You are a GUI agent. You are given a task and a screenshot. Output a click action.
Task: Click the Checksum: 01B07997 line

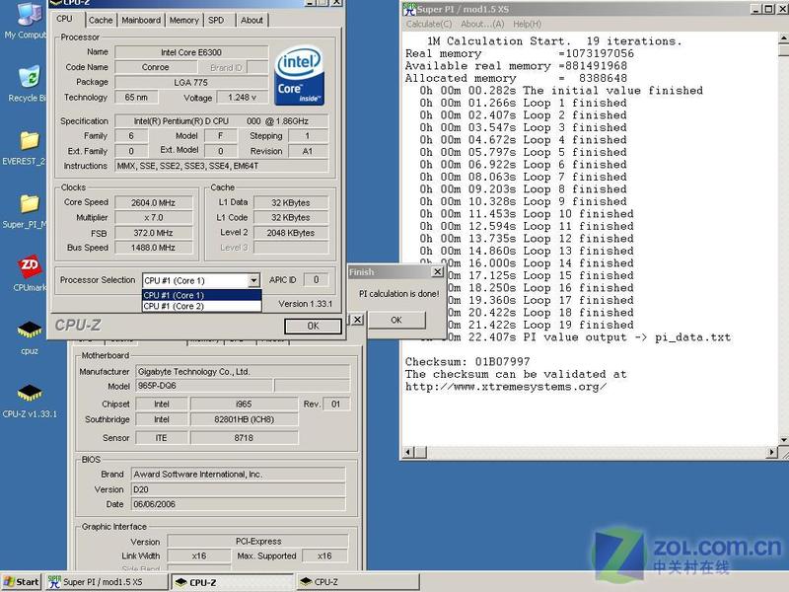pos(467,362)
